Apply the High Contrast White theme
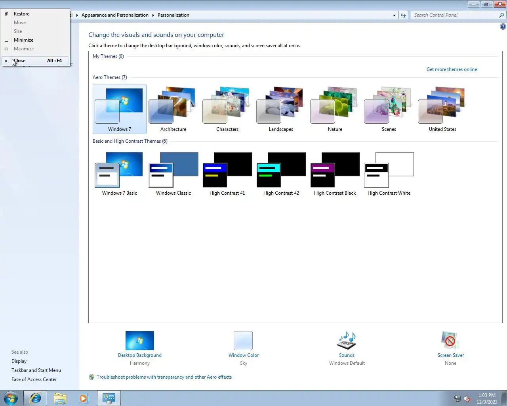 click(x=389, y=174)
